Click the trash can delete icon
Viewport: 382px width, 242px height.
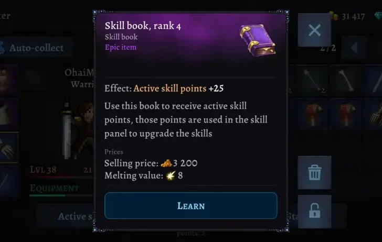click(x=314, y=172)
